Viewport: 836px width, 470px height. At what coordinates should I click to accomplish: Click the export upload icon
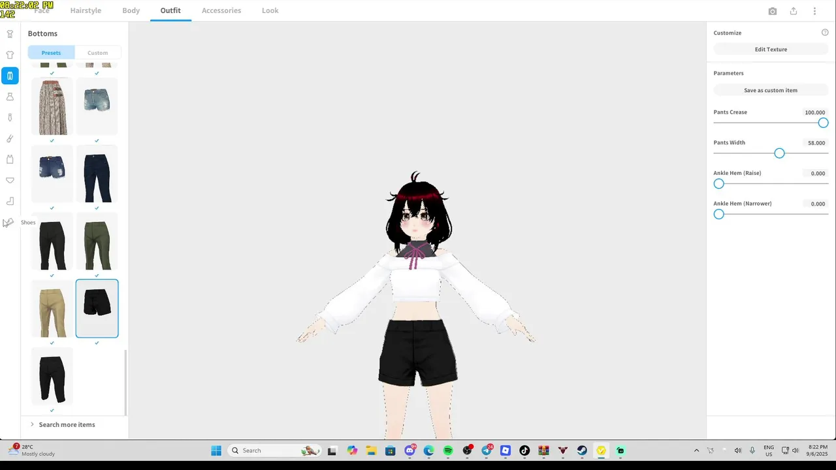[794, 11]
